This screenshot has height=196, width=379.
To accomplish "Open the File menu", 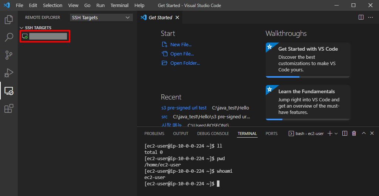I will [20, 5].
